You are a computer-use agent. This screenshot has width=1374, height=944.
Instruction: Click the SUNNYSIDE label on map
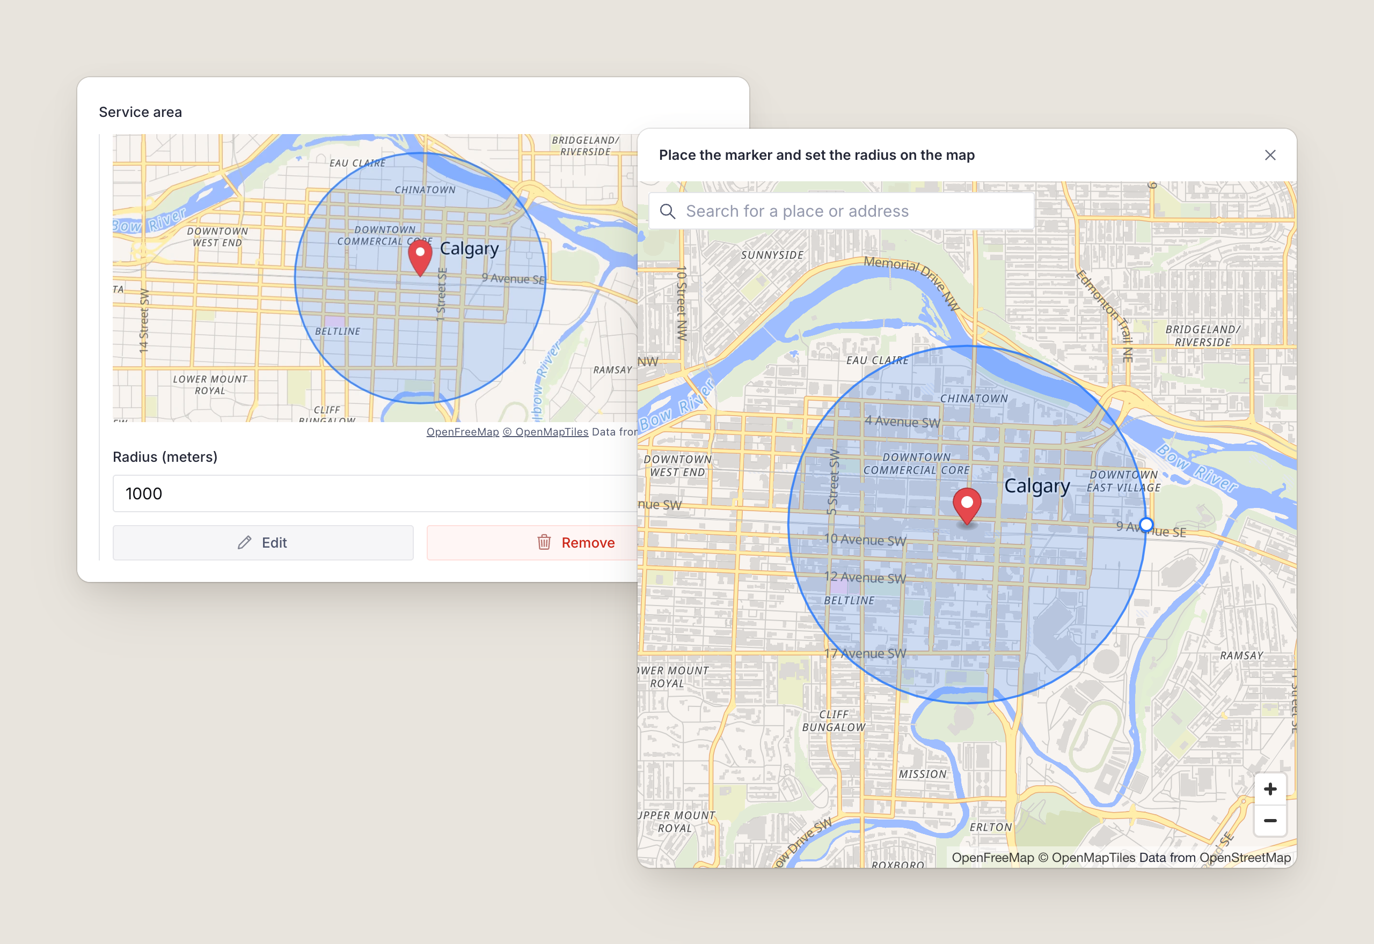pyautogui.click(x=772, y=255)
